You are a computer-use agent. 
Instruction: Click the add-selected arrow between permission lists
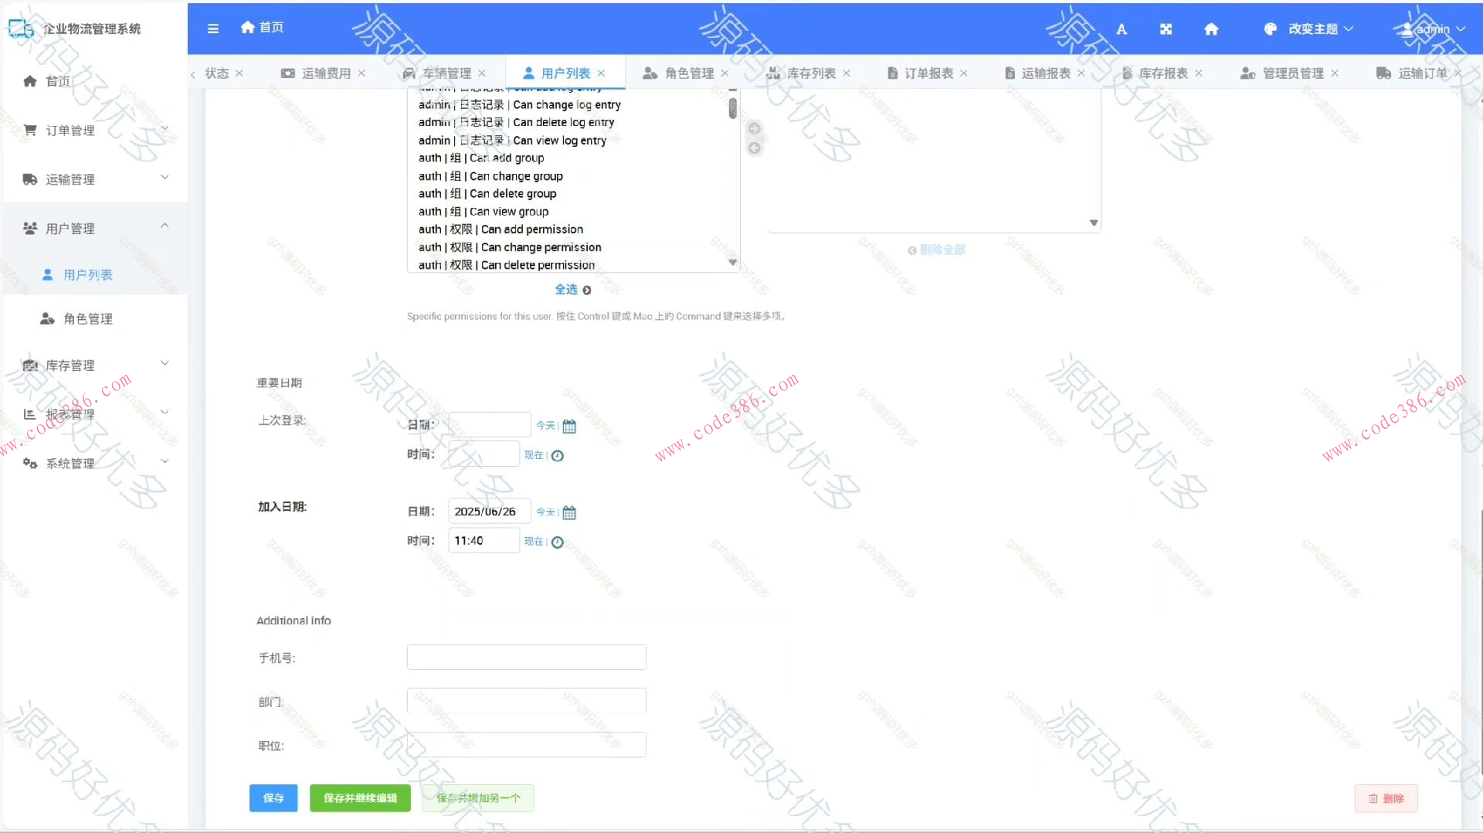point(755,128)
